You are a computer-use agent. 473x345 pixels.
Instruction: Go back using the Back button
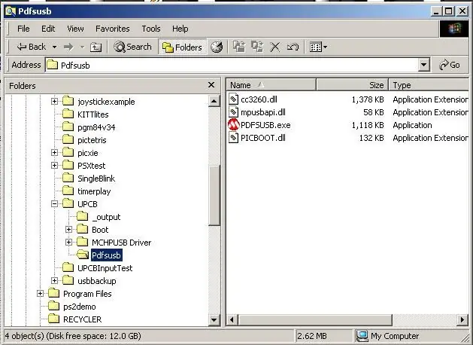point(31,47)
